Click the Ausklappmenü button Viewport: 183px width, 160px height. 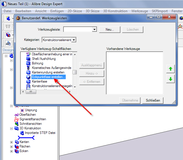91,65
